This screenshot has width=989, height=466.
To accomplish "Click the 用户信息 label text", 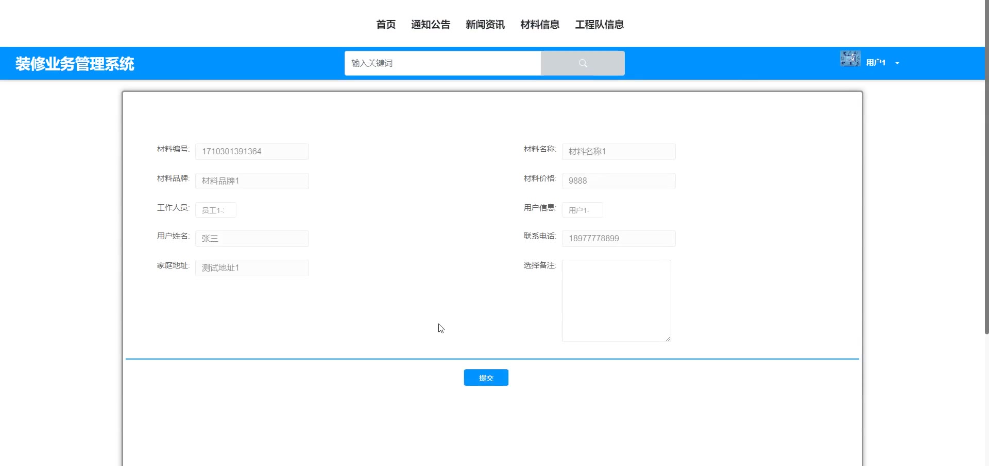I will point(540,208).
